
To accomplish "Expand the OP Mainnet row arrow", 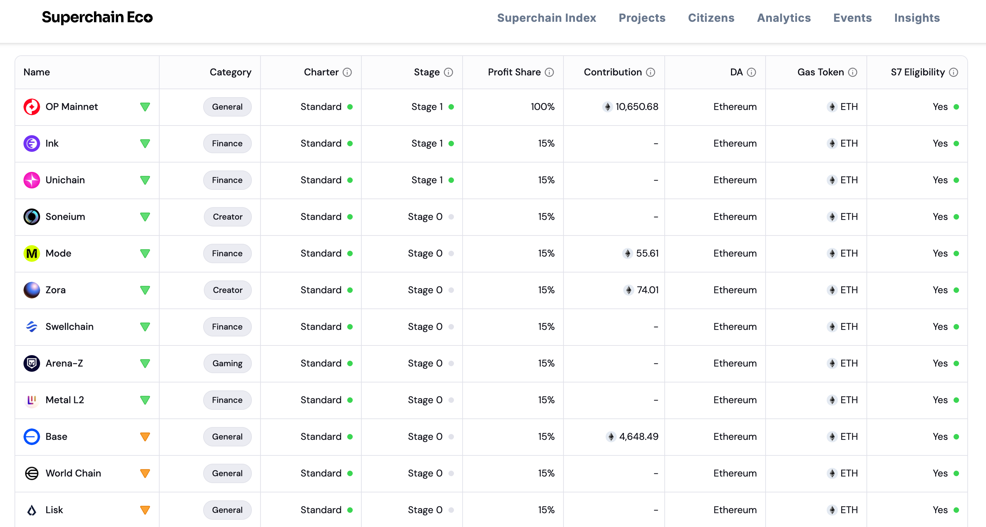I will click(x=145, y=107).
